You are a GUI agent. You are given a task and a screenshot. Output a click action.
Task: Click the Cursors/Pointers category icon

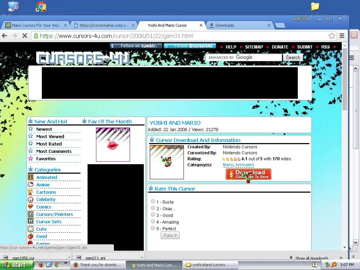click(31, 214)
